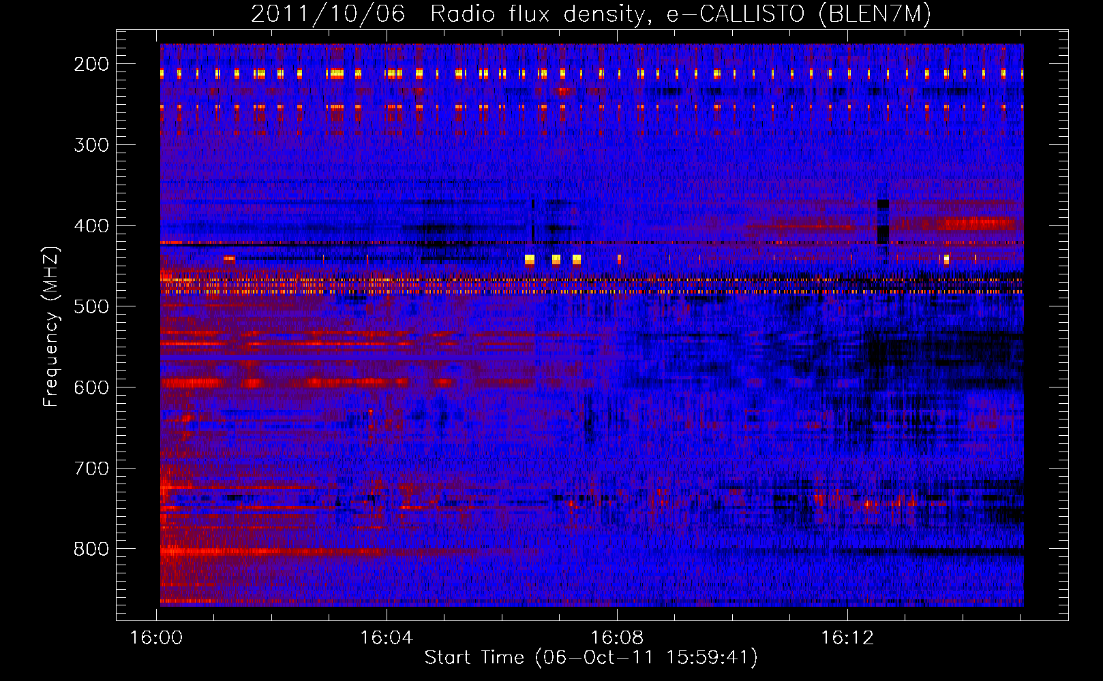Click the 16:00 time tick label

pos(157,638)
